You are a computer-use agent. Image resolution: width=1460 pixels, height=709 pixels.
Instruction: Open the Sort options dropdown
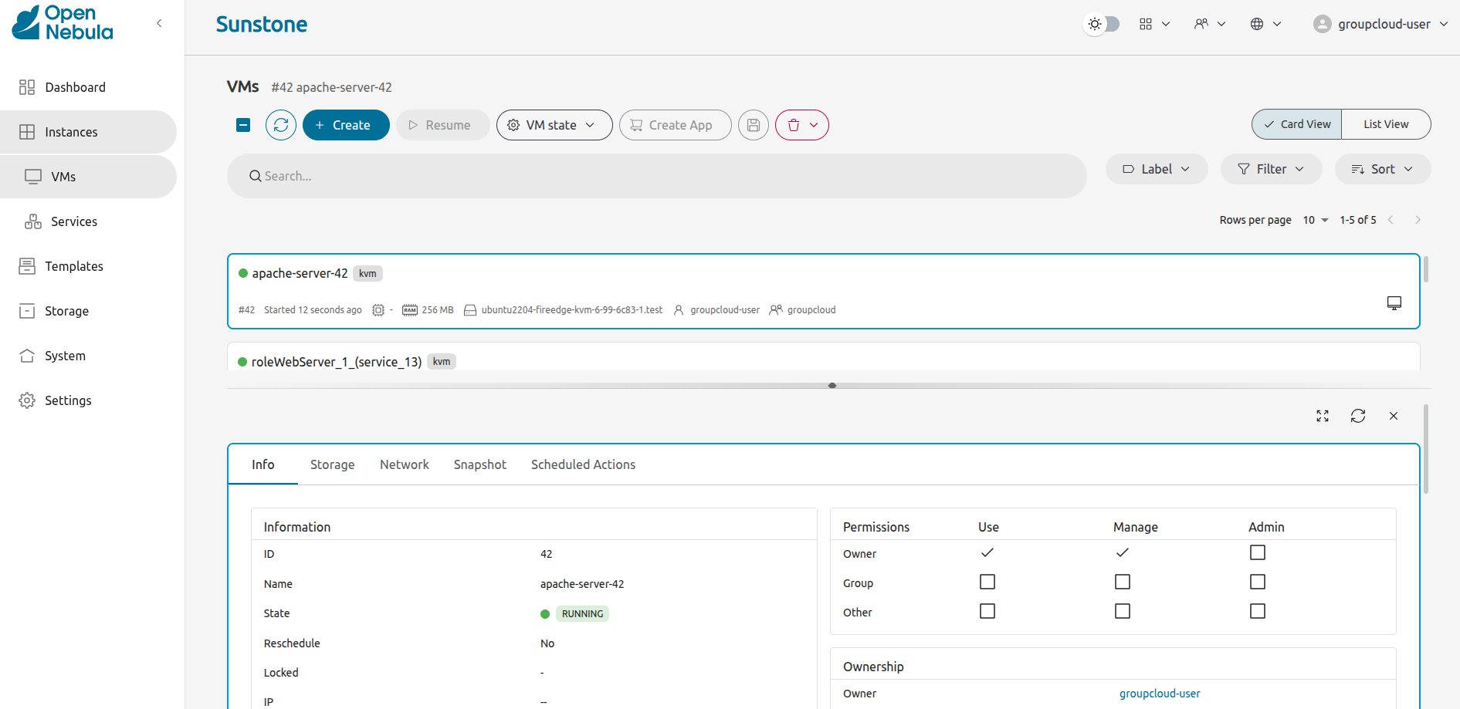coord(1382,169)
